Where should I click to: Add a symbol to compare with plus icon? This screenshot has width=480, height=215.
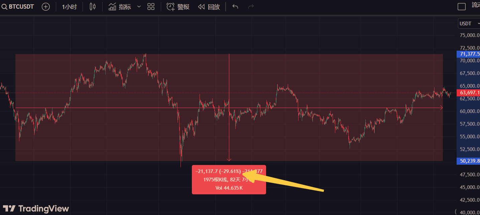pos(46,7)
